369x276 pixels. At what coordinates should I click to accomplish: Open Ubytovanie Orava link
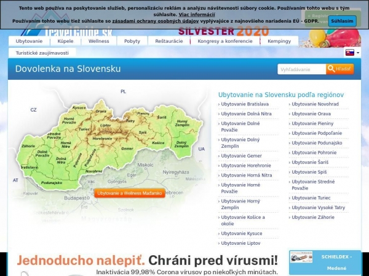tap(311, 113)
